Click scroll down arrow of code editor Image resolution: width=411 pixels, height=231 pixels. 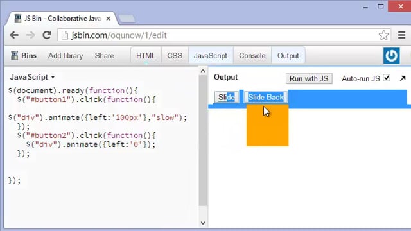point(203,223)
